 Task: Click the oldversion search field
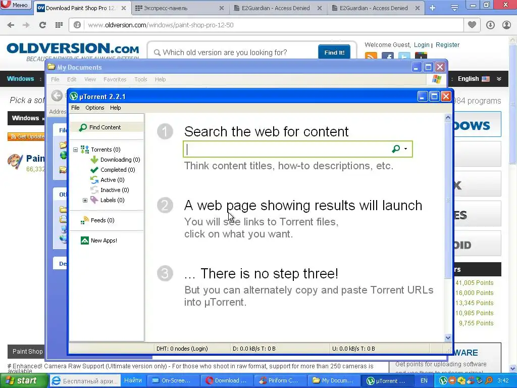(234, 53)
